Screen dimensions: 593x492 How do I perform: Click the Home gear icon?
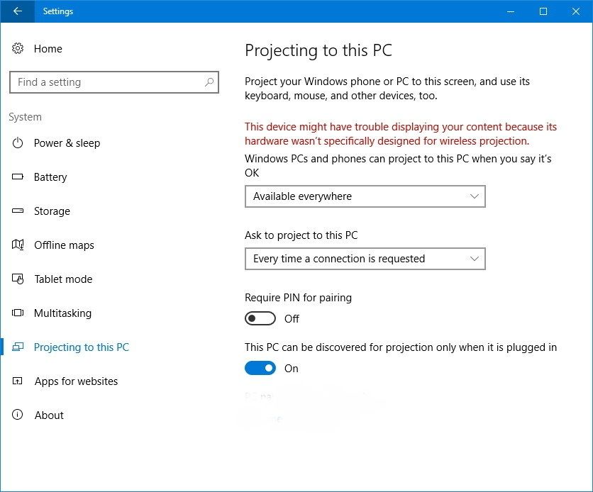(18, 49)
